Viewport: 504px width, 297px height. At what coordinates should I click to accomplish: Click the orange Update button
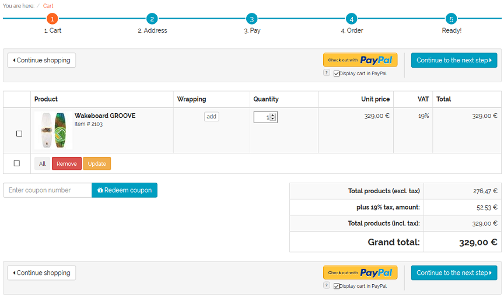point(97,163)
